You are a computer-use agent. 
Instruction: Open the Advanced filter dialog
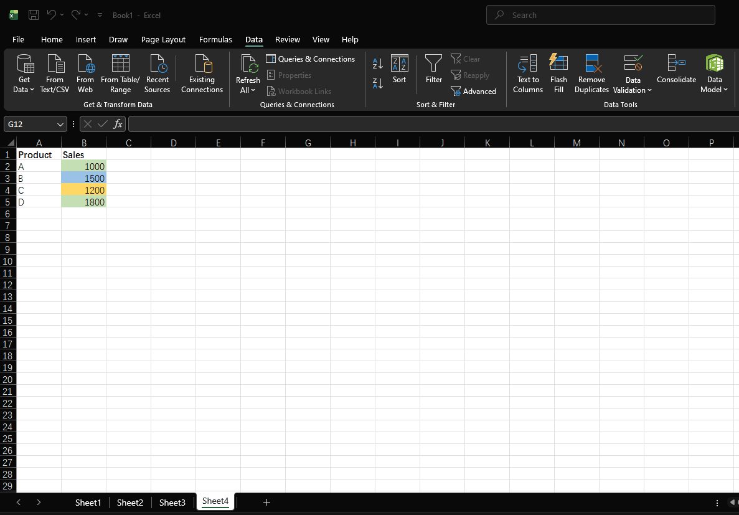coord(474,91)
